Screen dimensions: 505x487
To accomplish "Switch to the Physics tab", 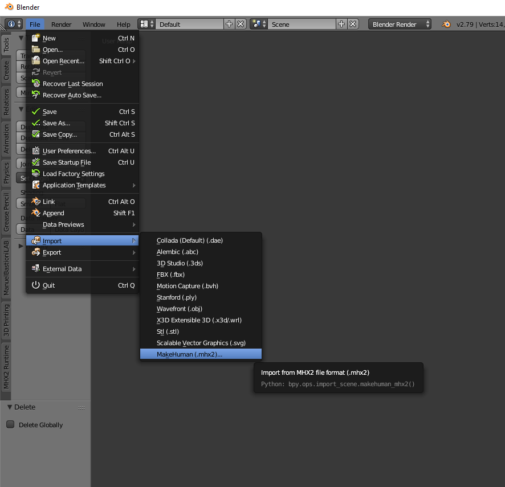I will tap(6, 173).
